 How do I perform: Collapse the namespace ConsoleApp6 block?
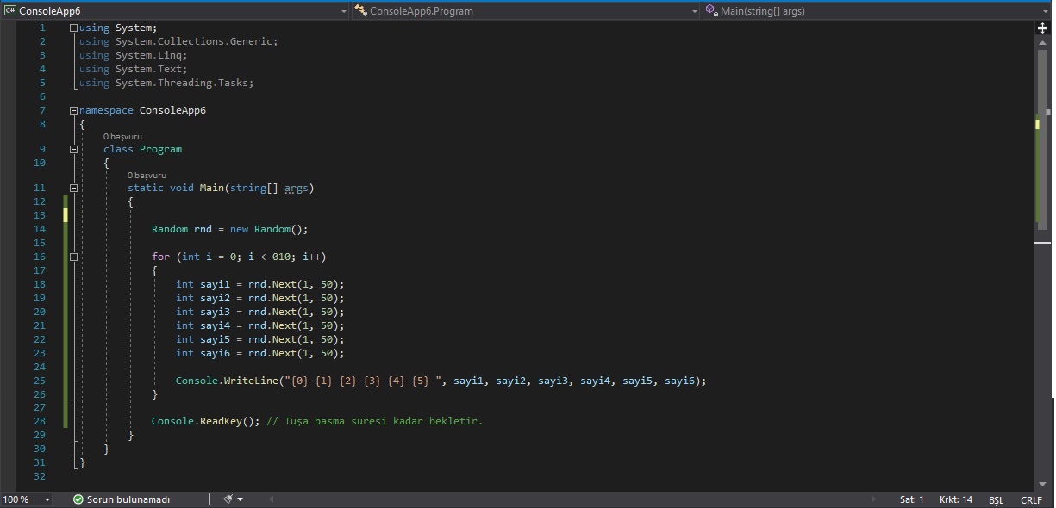pyautogui.click(x=73, y=110)
